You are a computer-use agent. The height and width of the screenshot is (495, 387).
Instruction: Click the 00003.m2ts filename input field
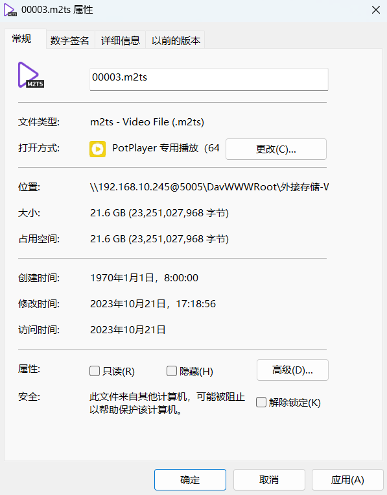coord(209,79)
